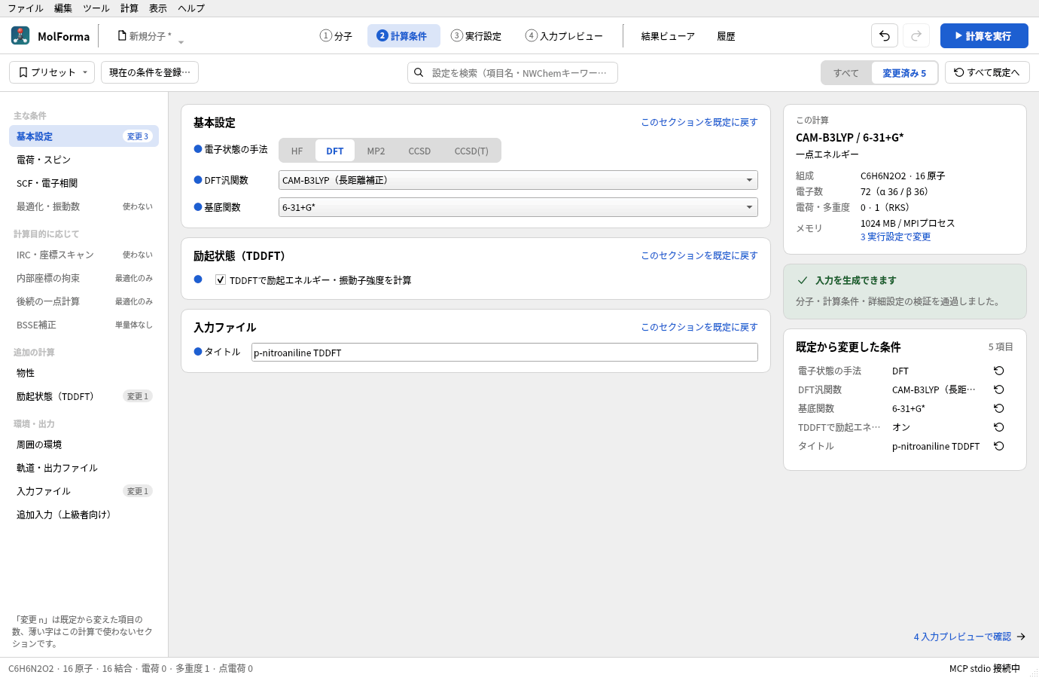Revert DFT汎関数 change with reset icon
This screenshot has height=678, width=1039.
(999, 389)
